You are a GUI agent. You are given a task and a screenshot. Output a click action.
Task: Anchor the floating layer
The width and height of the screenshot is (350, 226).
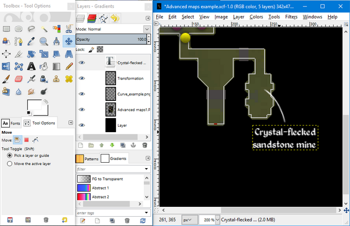(133, 146)
